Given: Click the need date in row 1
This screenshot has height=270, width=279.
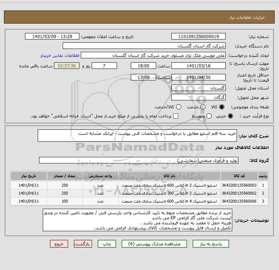Looking at the screenshot, I should click(x=29, y=185).
